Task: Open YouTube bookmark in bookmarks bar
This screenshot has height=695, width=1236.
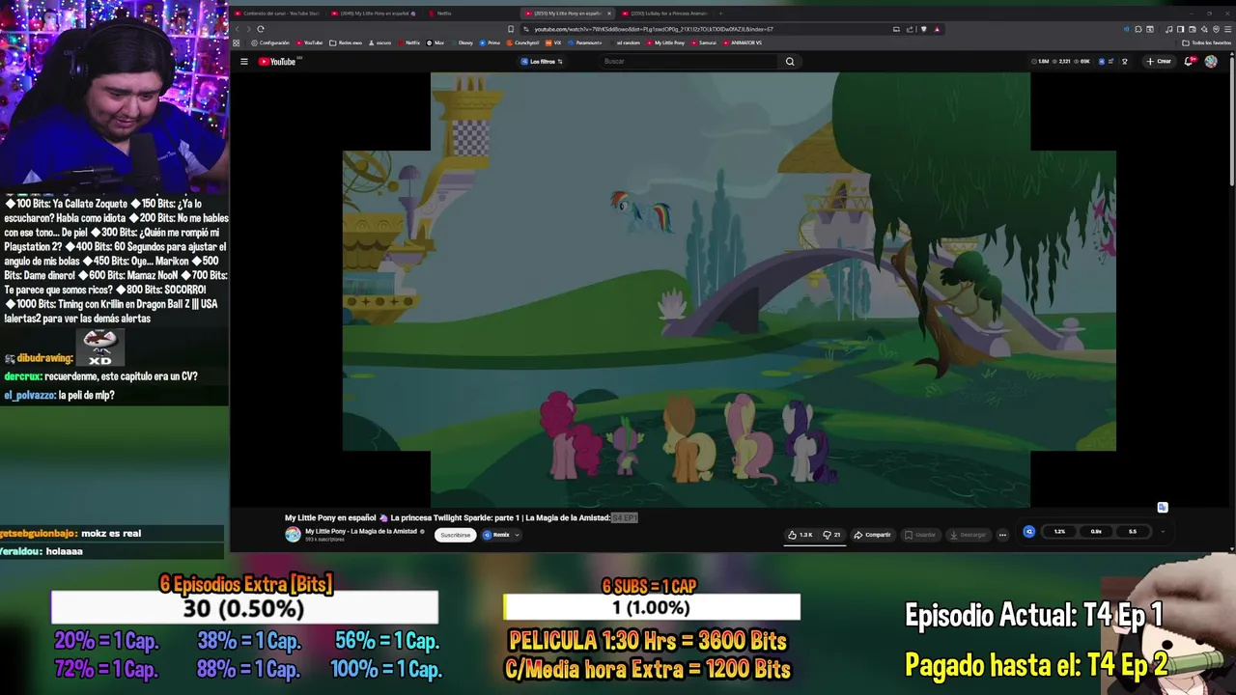Action: (x=310, y=42)
